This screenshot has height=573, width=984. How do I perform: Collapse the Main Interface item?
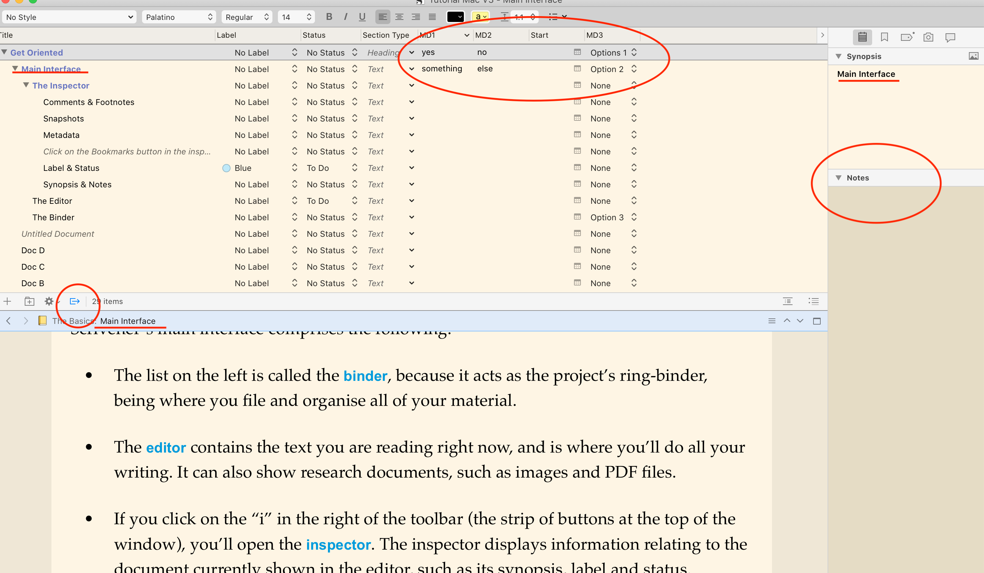(15, 68)
